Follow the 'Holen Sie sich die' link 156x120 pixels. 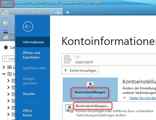coord(143,98)
